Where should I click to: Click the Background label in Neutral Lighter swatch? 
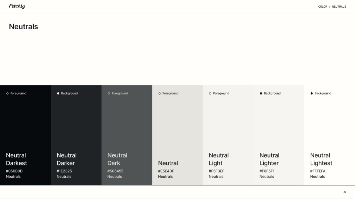tap(272, 93)
